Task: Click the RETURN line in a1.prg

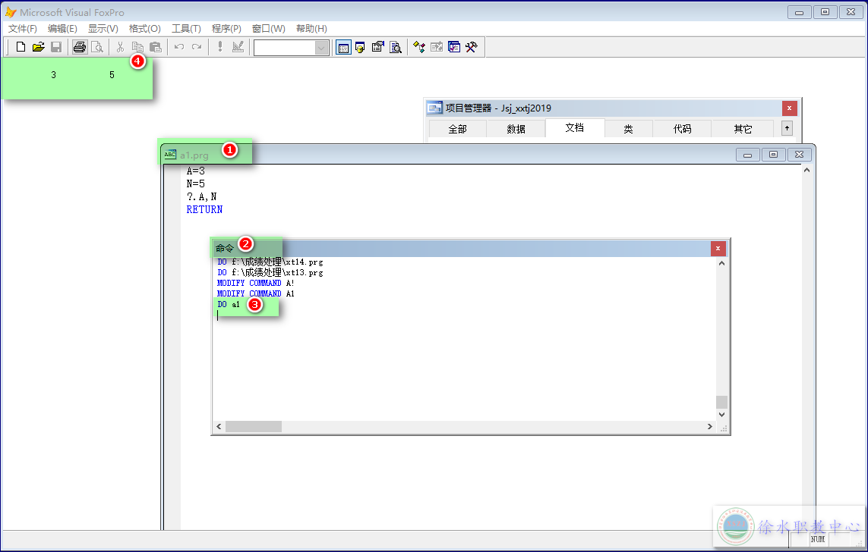Action: pos(204,209)
